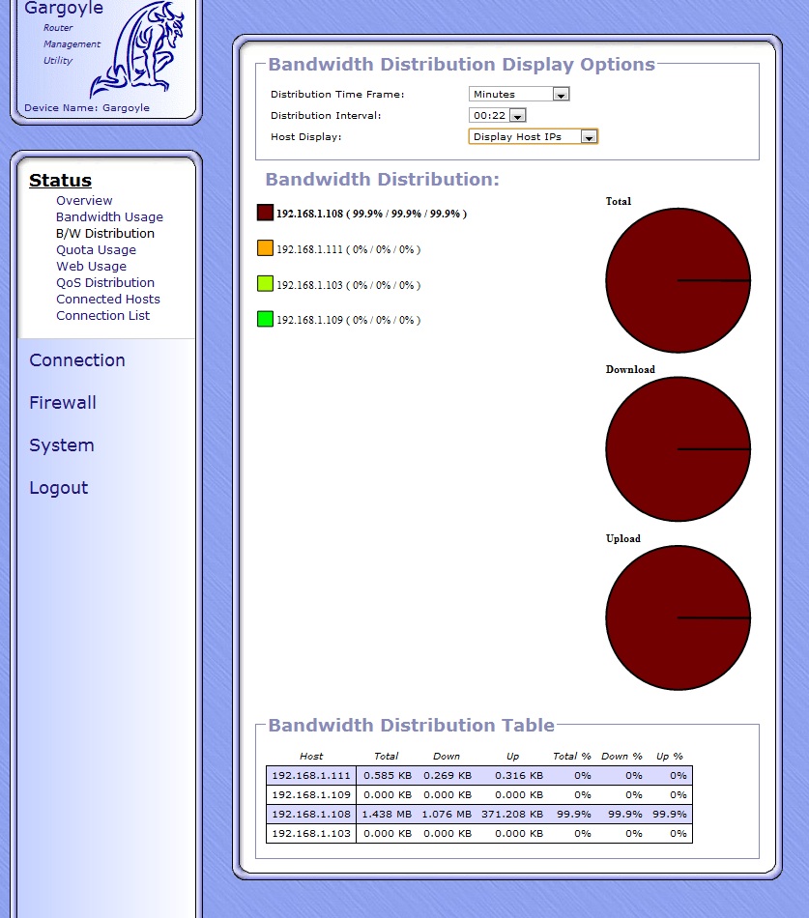This screenshot has height=918, width=809.
Task: Click legend entry 192.168.1.103 ( 0% / 0% / 0% )
Action: pos(349,285)
